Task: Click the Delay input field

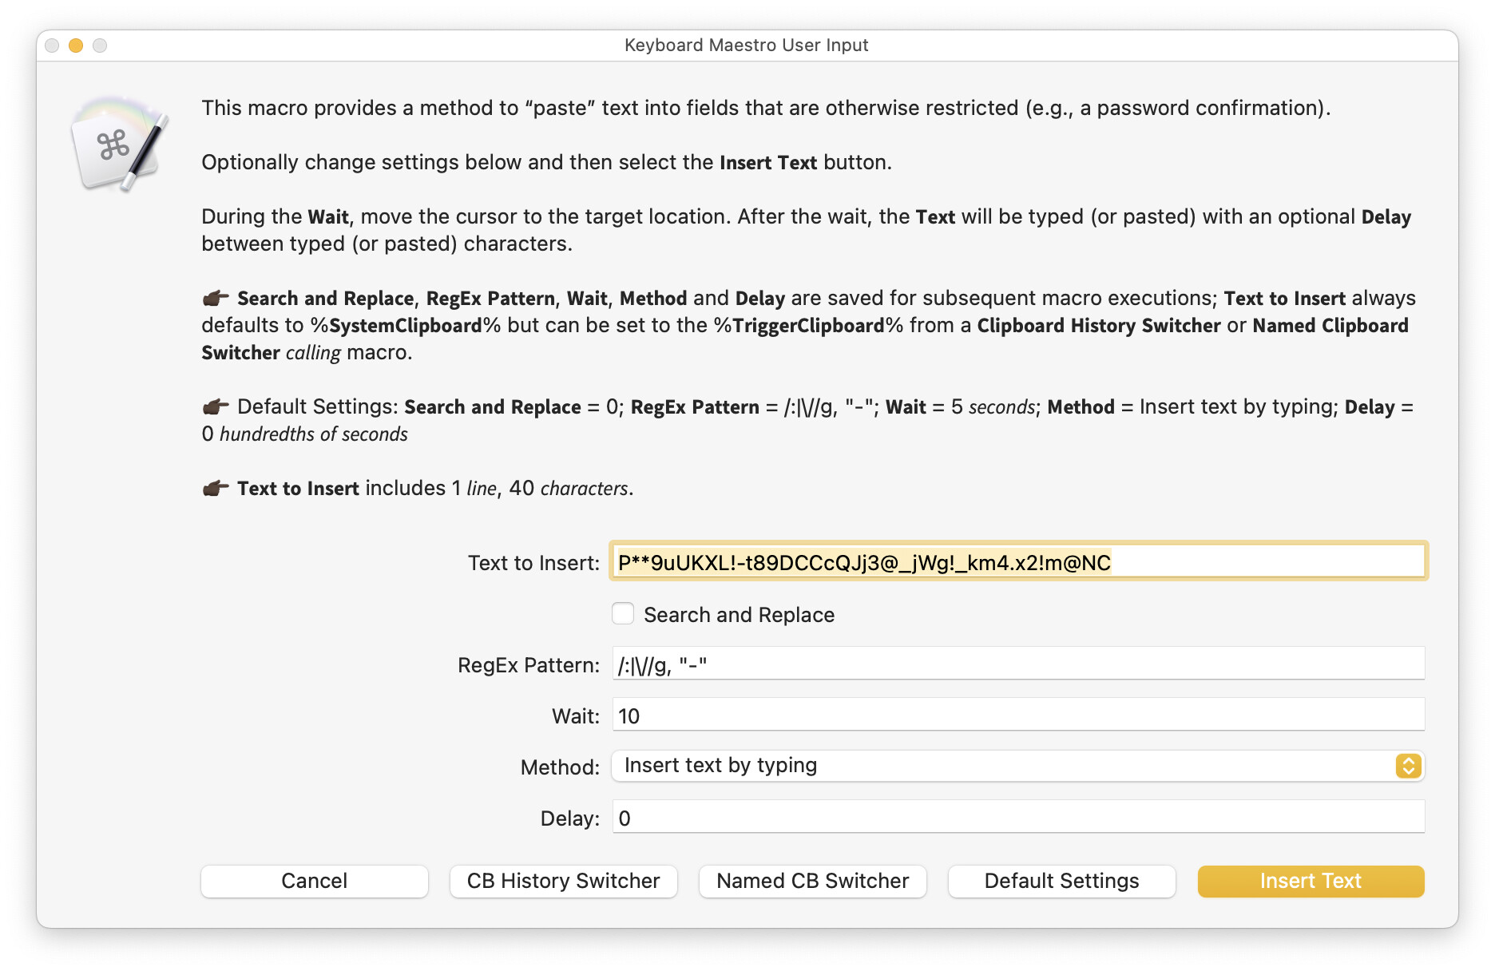Action: tap(1018, 817)
